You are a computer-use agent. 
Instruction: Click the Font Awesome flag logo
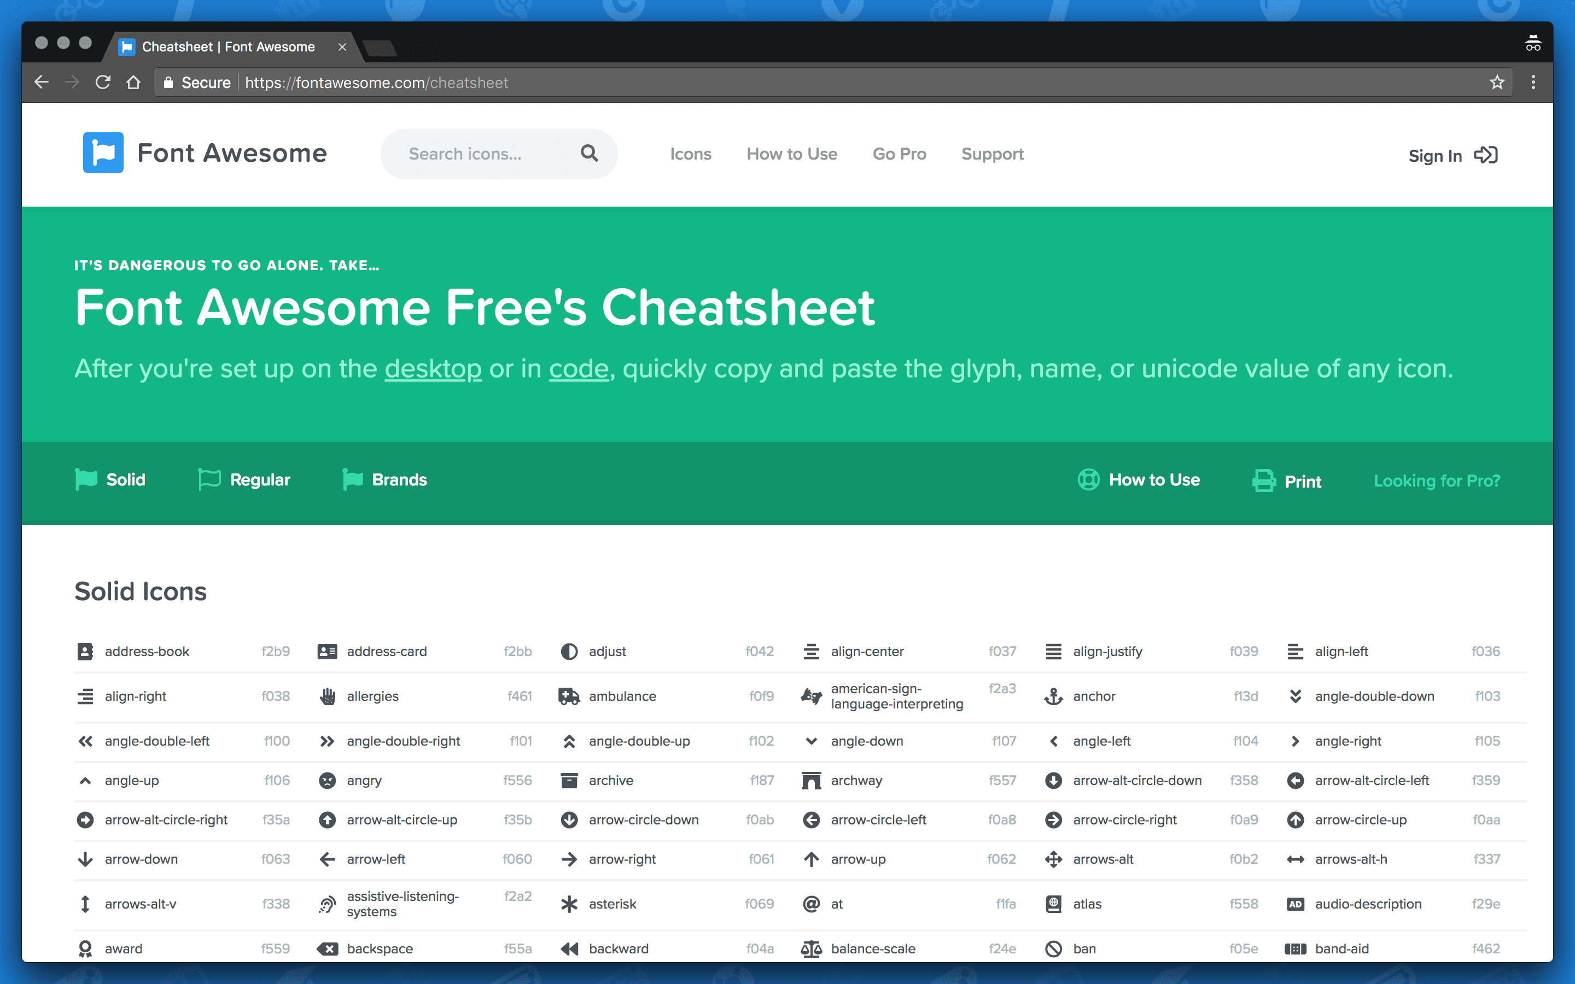[102, 153]
